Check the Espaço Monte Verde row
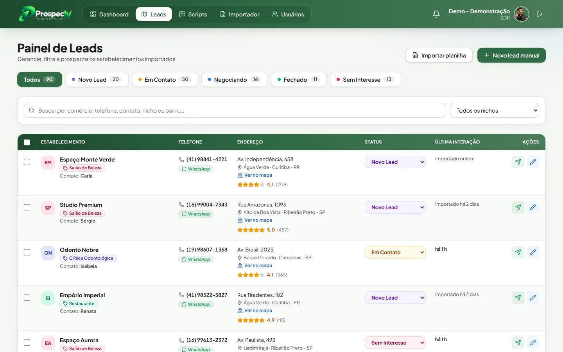The height and width of the screenshot is (352, 563). tap(27, 162)
